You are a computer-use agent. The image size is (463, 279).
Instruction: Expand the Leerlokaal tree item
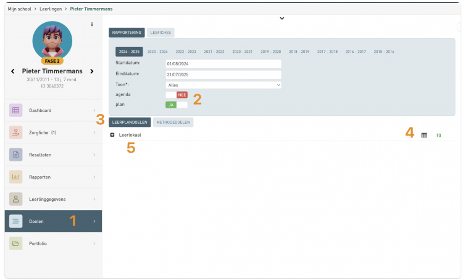tap(112, 135)
